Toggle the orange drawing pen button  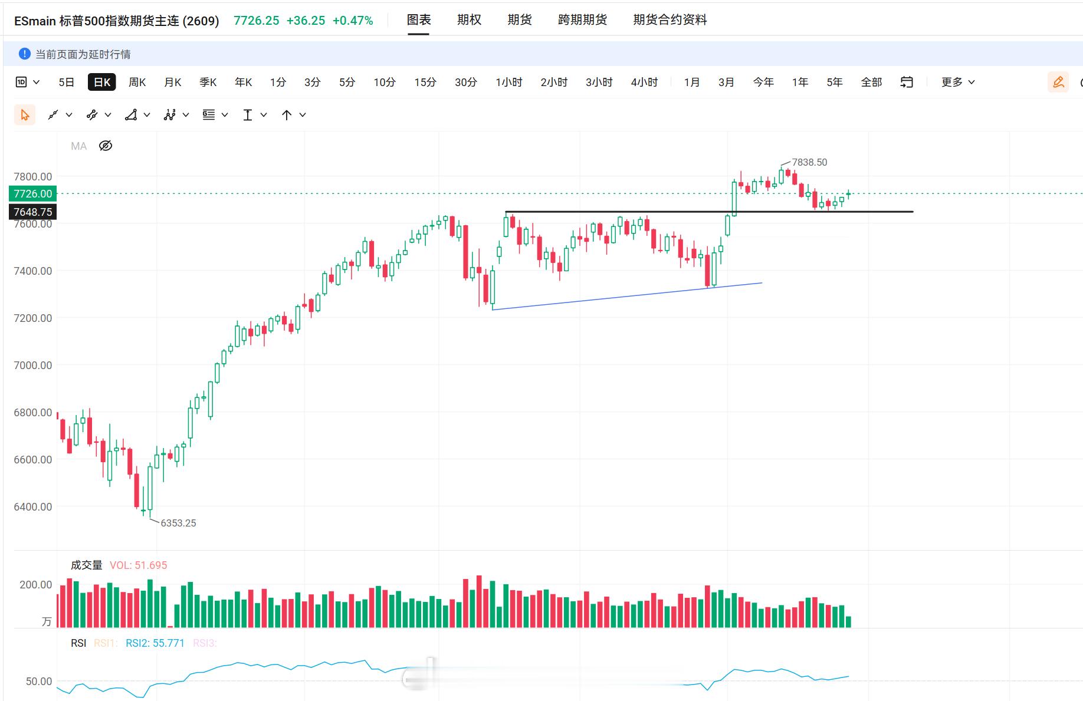1058,82
